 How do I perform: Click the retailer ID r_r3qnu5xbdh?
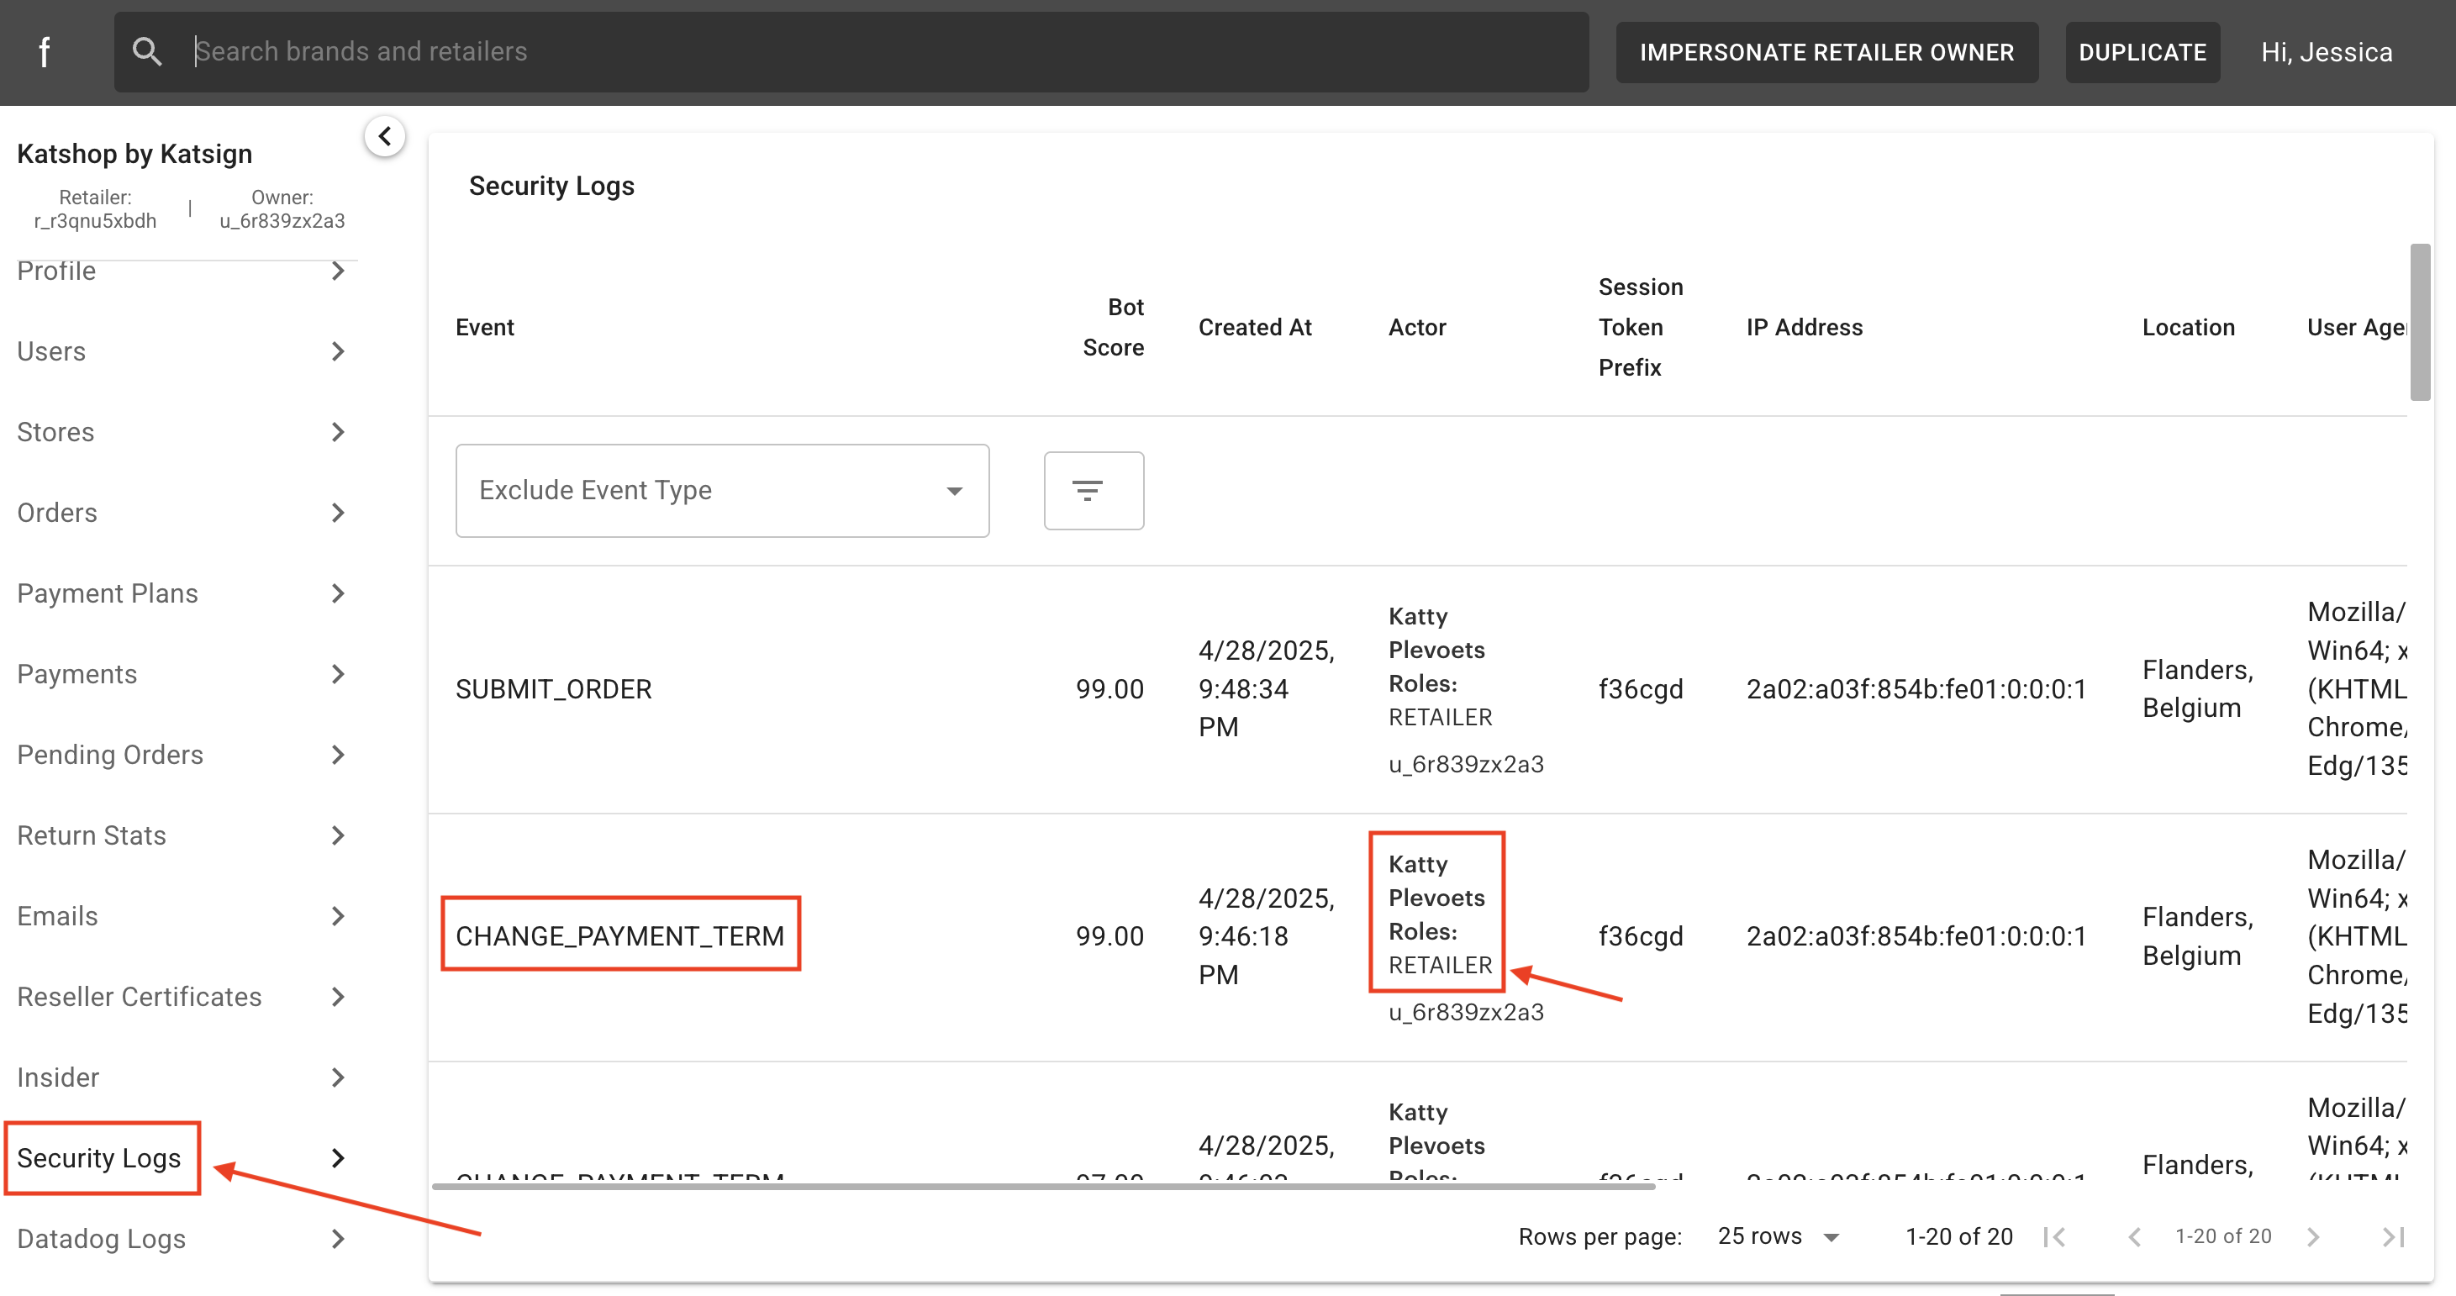[95, 220]
